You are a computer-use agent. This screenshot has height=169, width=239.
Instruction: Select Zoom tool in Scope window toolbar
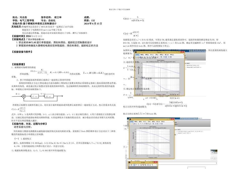[134, 165]
